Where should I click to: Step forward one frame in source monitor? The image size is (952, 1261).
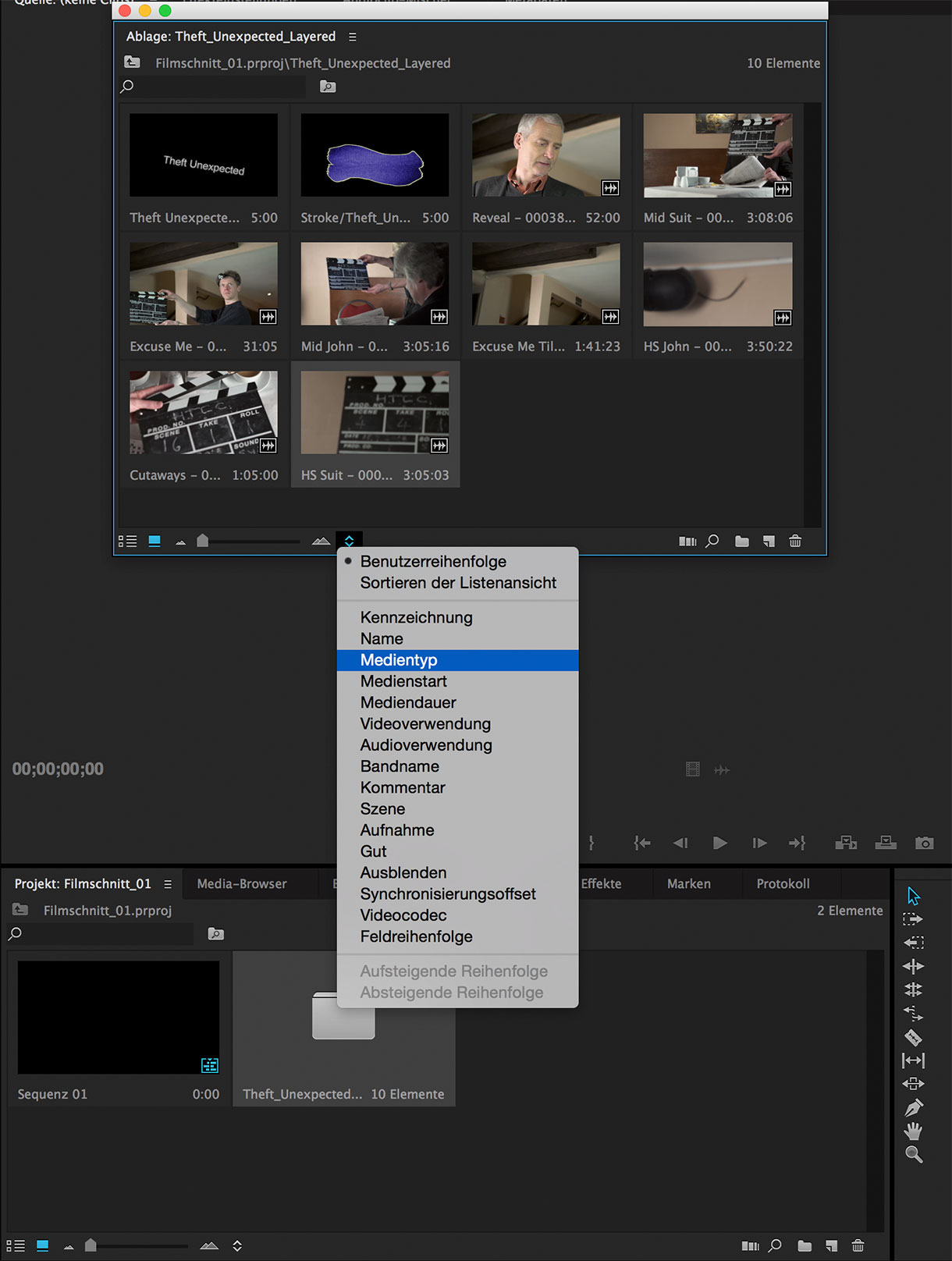[759, 843]
